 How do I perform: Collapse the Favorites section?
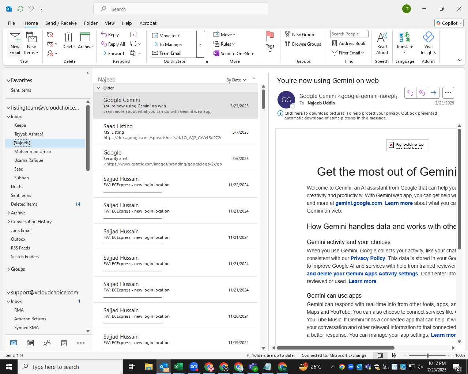pyautogui.click(x=8, y=80)
